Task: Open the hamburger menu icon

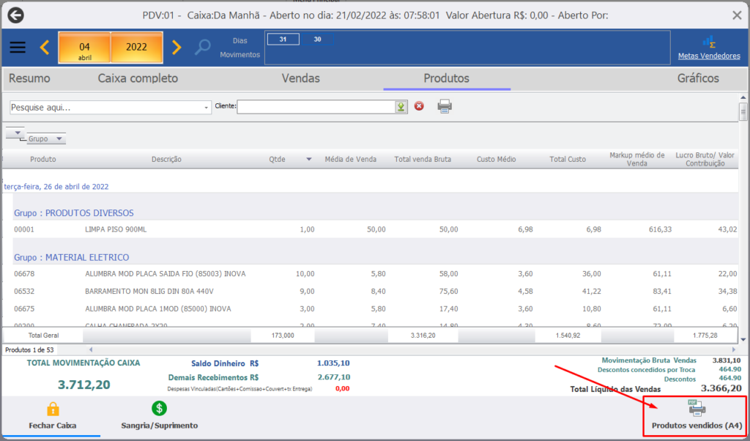Action: (x=18, y=48)
